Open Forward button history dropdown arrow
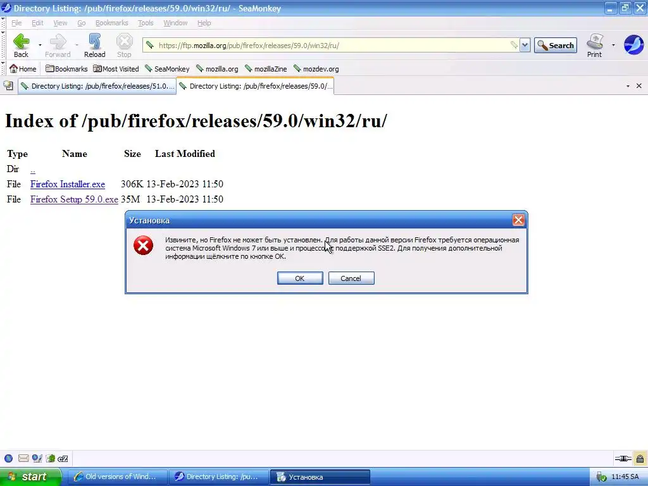This screenshot has height=486, width=648. tap(77, 45)
